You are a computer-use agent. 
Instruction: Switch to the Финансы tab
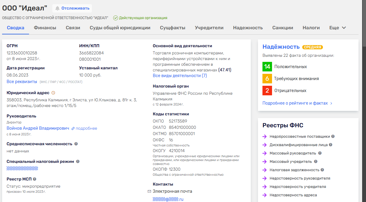tap(45, 28)
